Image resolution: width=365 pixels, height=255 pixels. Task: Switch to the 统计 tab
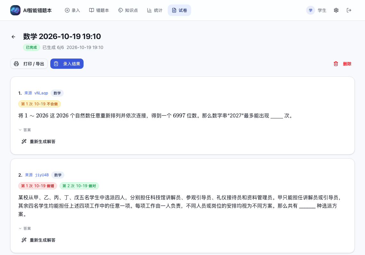pos(155,10)
